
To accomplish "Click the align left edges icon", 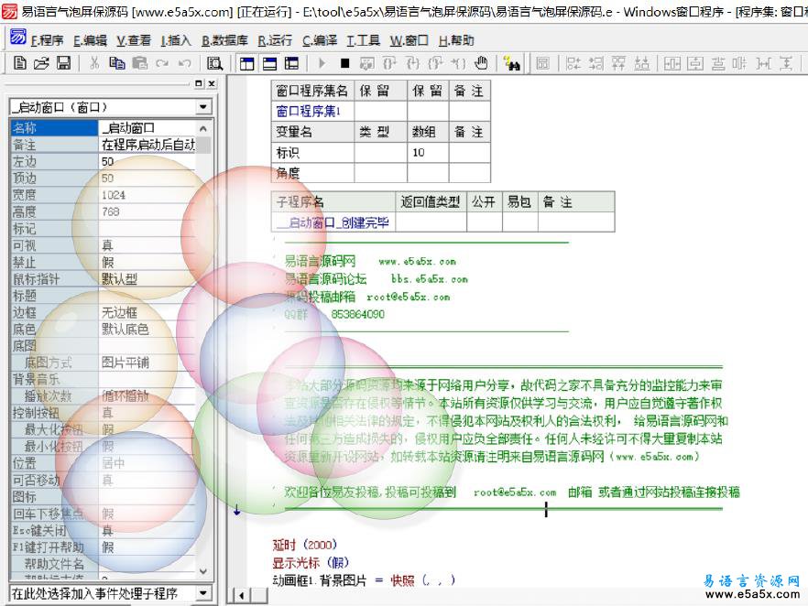I will click(x=573, y=63).
